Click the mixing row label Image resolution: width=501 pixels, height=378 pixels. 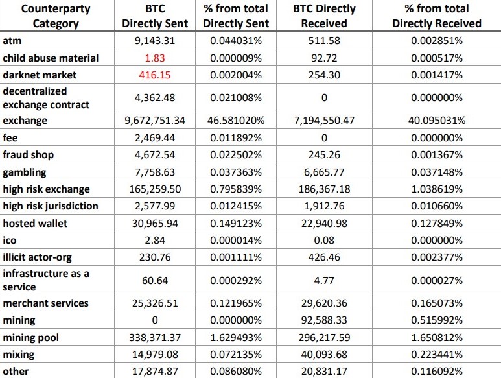[19, 355]
